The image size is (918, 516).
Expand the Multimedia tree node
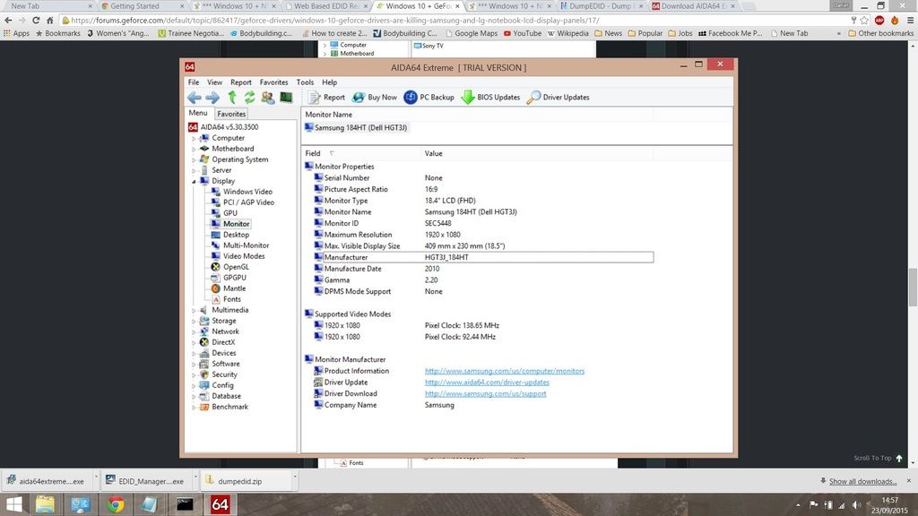tap(194, 311)
